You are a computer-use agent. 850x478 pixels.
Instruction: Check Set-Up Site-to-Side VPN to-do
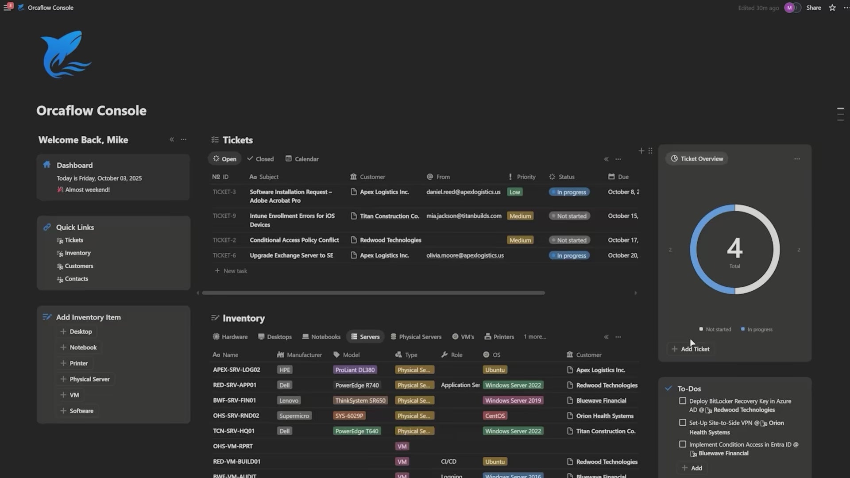(x=683, y=423)
